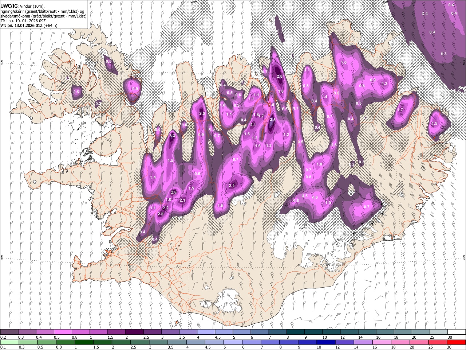Click the 3.3 snowfall value on the map
This screenshot has height=350, width=466.
click(173, 136)
